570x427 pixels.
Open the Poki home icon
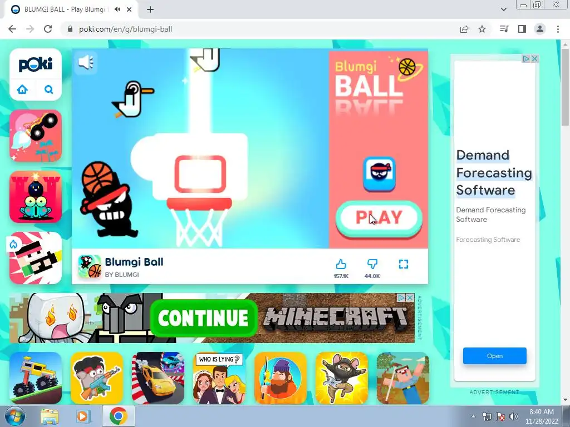22,90
